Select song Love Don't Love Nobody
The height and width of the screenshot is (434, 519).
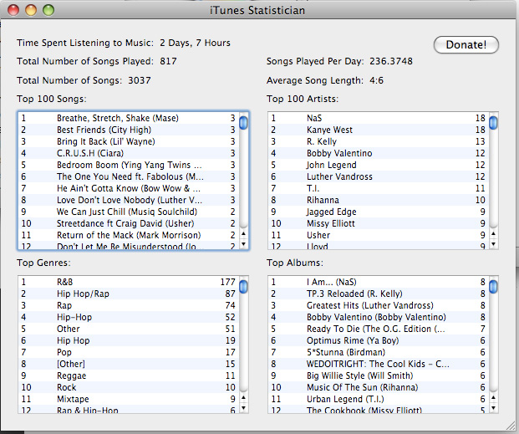click(x=129, y=200)
